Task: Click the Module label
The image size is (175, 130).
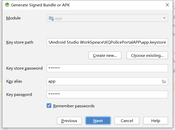Action: pos(14,18)
